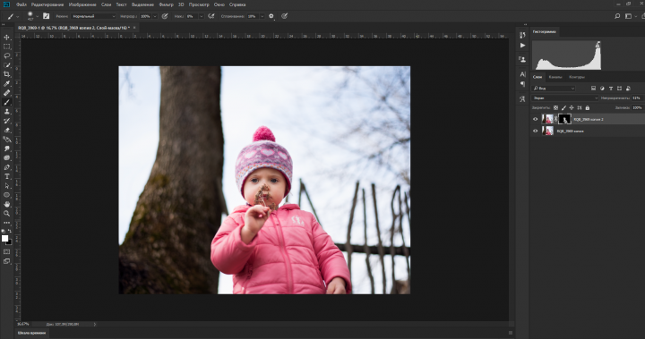Screen dimensions: 645x339
Task: Toggle the Brush Settings panel
Action: [46, 16]
